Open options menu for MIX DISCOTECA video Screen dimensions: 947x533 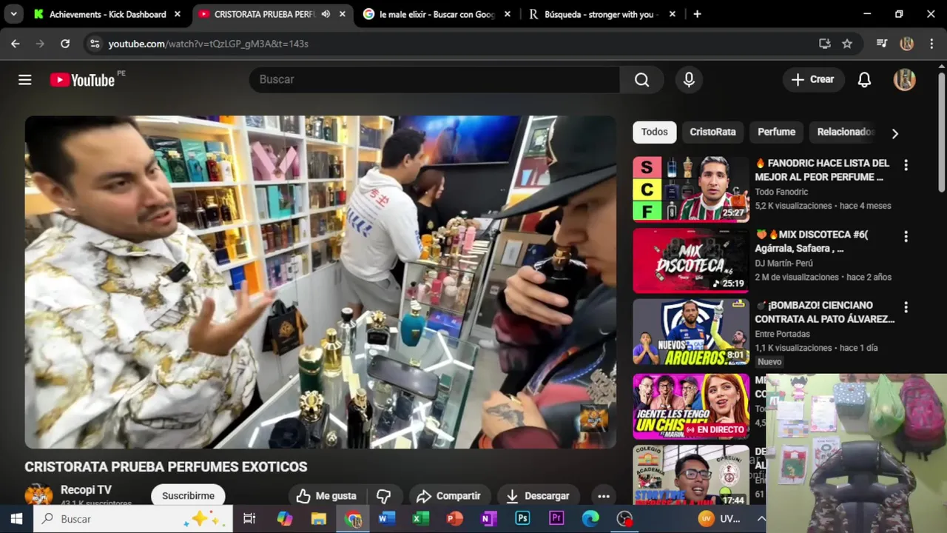click(906, 237)
